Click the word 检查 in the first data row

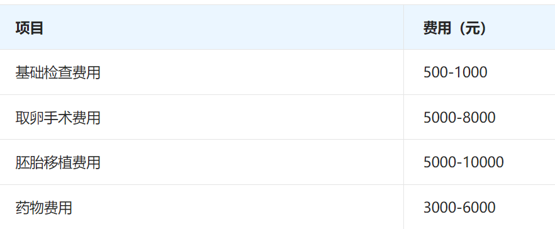point(58,72)
